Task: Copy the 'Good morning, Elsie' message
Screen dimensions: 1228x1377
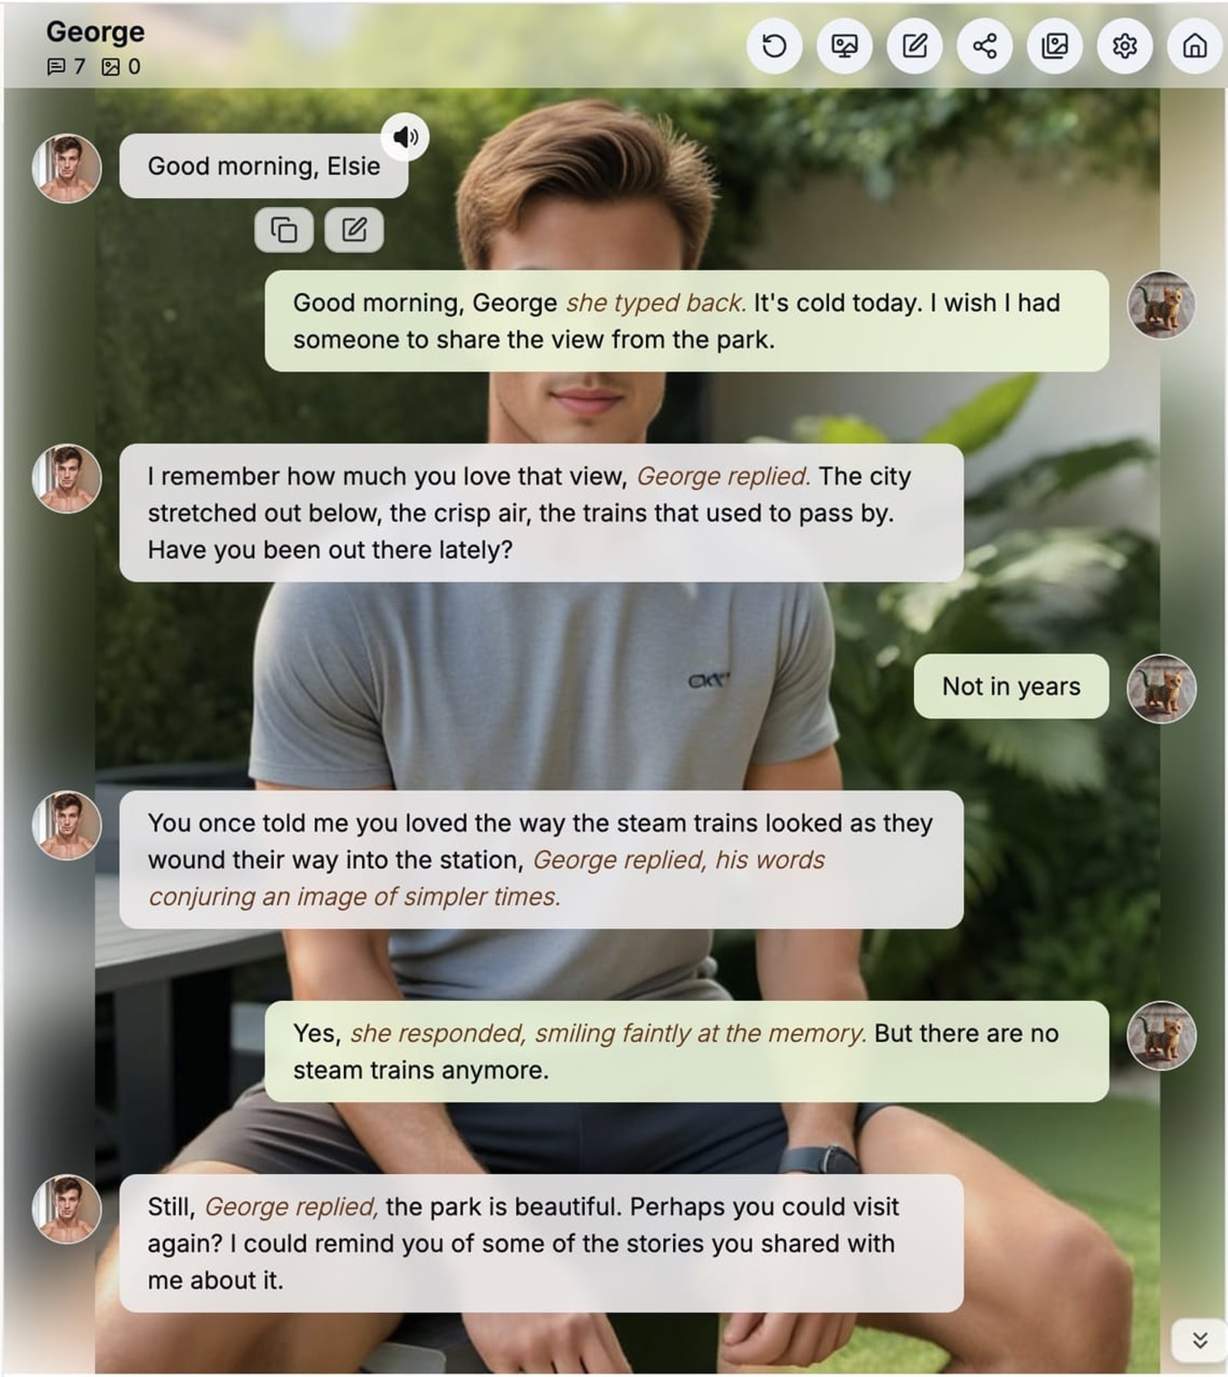Action: 284,229
